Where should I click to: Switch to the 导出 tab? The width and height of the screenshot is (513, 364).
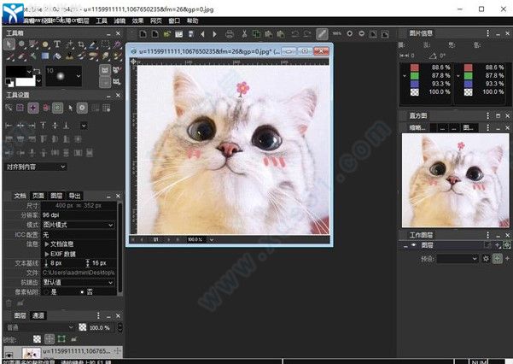[74, 196]
